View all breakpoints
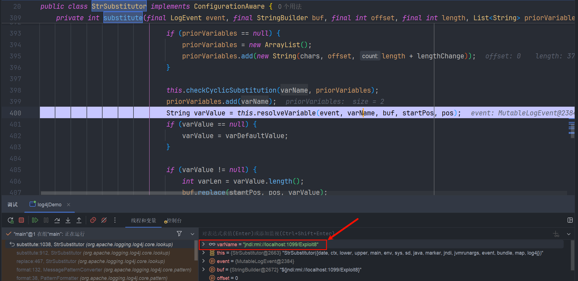The image size is (578, 281). [93, 220]
